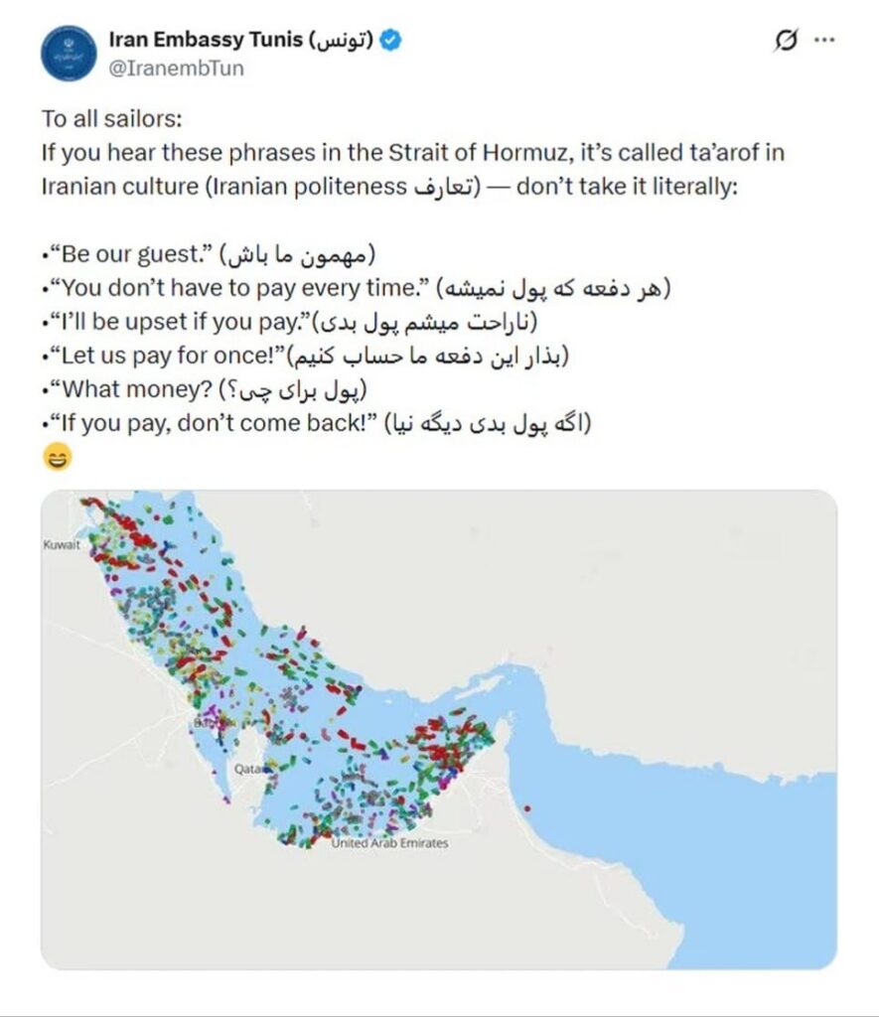Click the Iran Embassy Tunis profile avatar

point(69,53)
